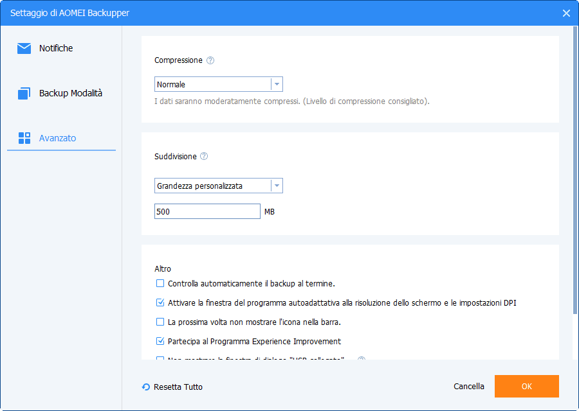Switch to the Notifiche tab
Screen dimensions: 579x411
tap(56, 48)
